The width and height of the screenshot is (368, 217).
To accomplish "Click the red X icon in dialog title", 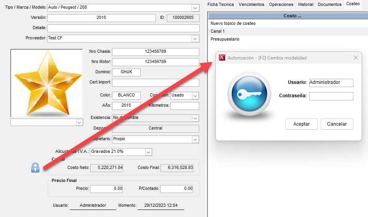I will (x=222, y=57).
